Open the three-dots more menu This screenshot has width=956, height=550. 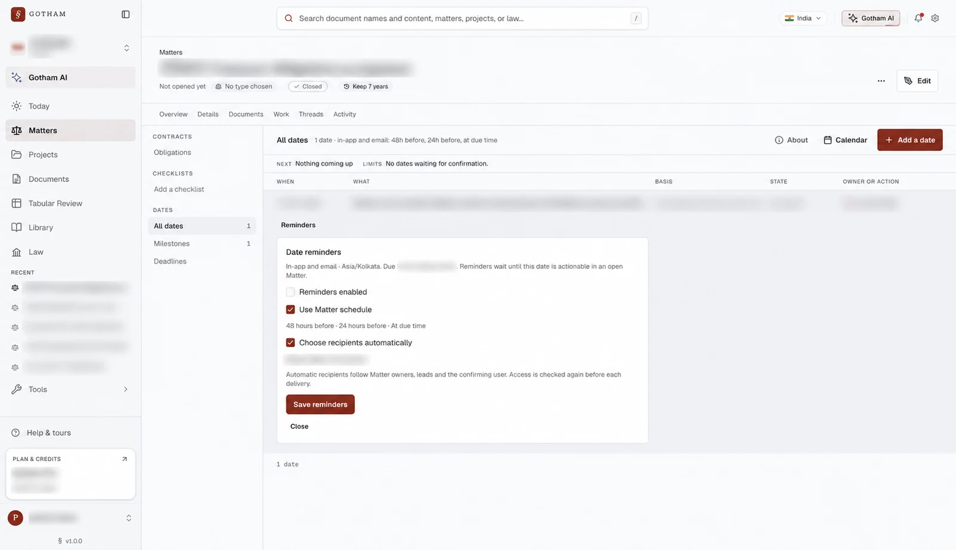[x=881, y=81]
